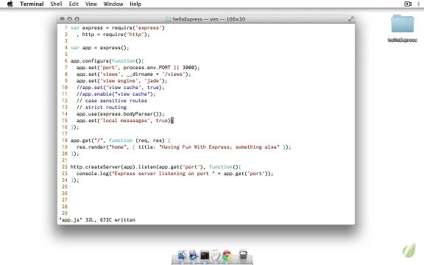Screen dimensions: 424x265
Task: Click comment '// strict routing'
Action: pyautogui.click(x=102, y=107)
